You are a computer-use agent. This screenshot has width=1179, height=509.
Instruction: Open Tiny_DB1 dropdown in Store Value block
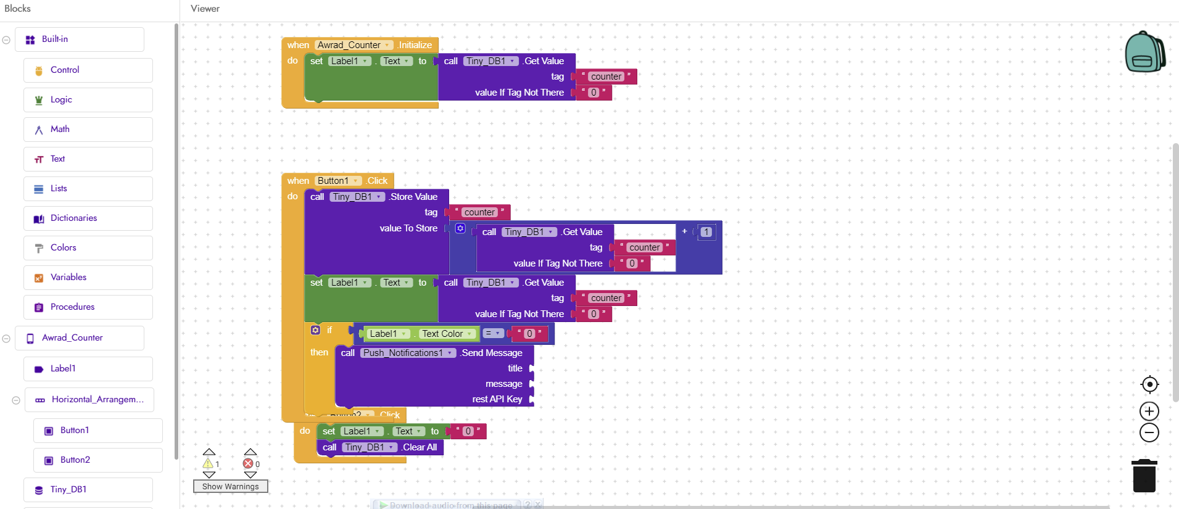tap(357, 197)
